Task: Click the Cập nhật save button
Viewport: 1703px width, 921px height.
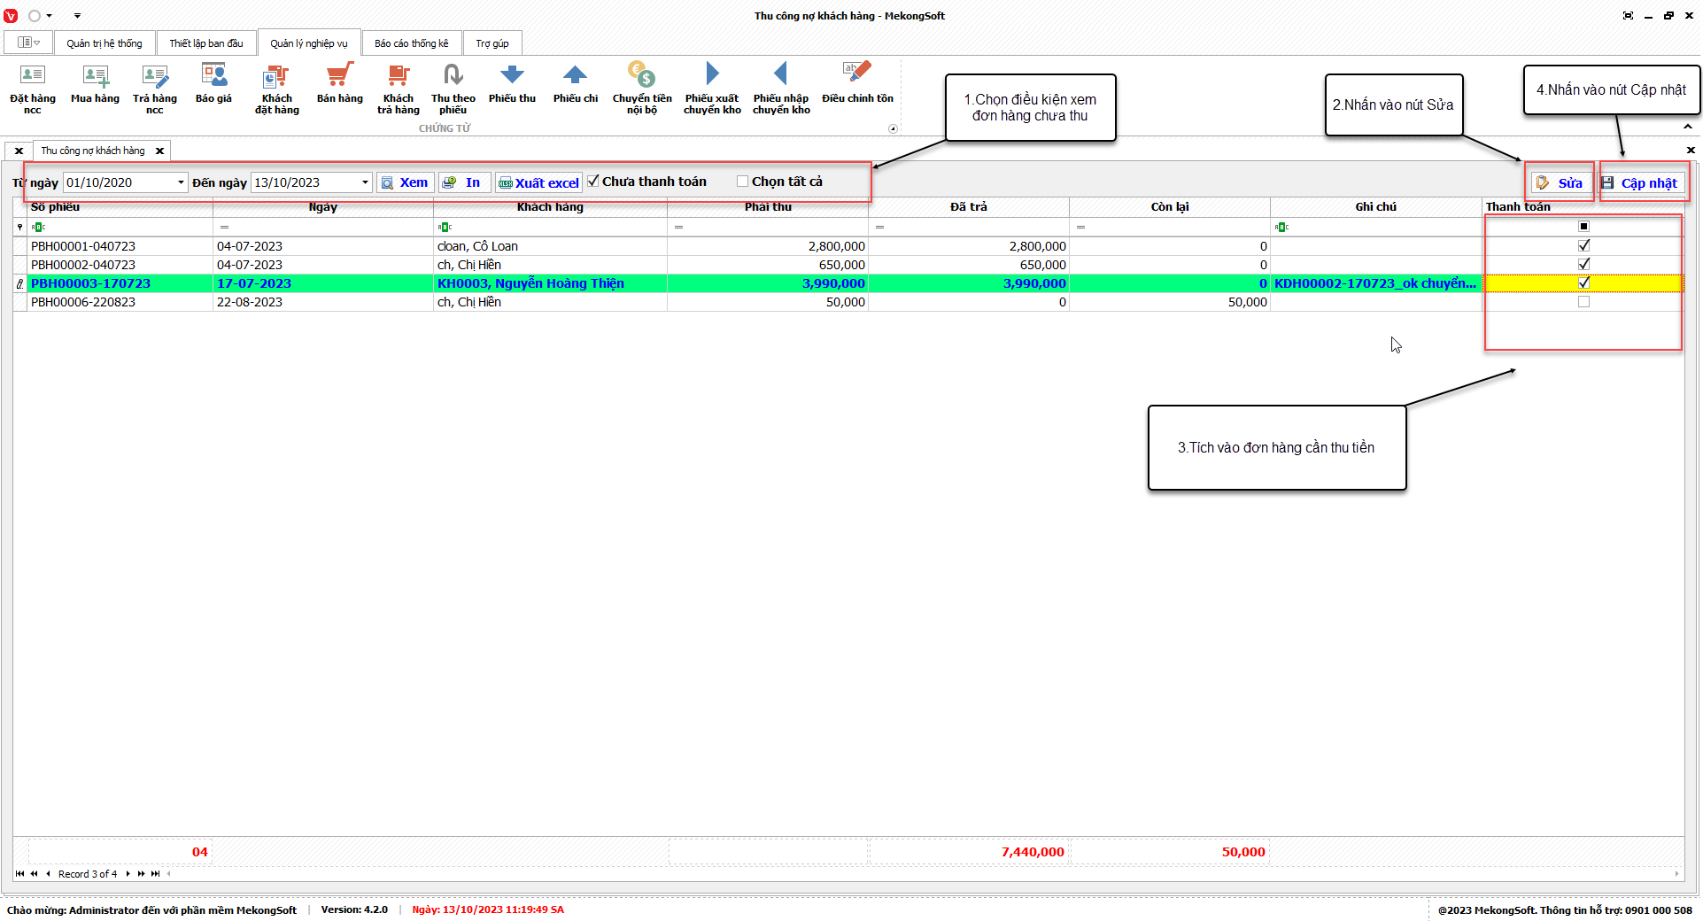Action: point(1639,182)
